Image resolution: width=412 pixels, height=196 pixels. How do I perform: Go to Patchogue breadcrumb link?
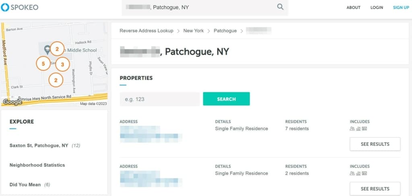pos(225,31)
